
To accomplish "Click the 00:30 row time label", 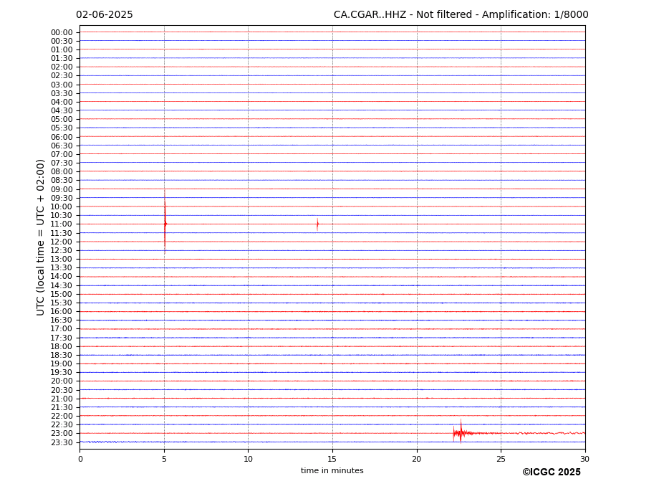I will pyautogui.click(x=62, y=41).
